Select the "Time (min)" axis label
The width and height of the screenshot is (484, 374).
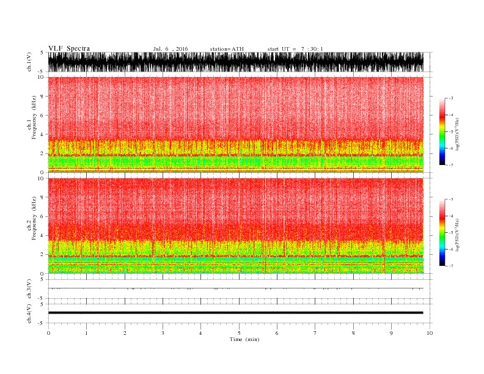pyautogui.click(x=244, y=339)
